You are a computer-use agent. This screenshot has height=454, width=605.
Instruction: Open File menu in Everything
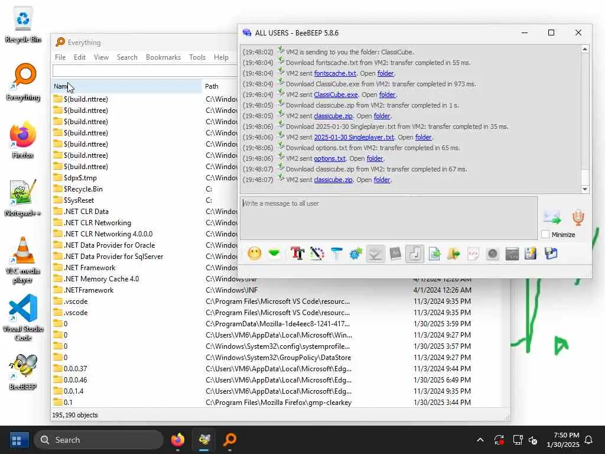point(60,57)
